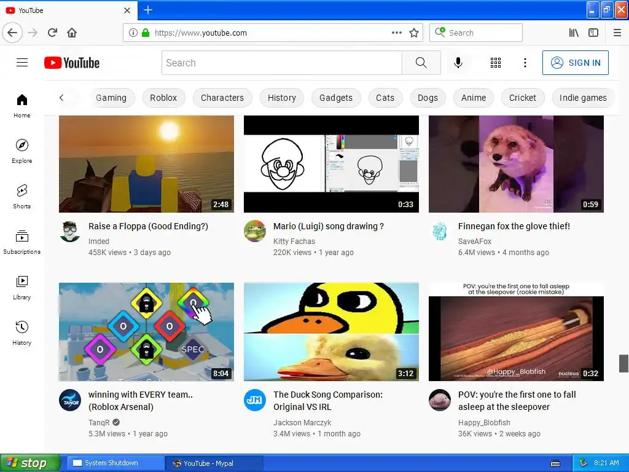Select the Gadgets chip
629x472 pixels.
tap(336, 98)
